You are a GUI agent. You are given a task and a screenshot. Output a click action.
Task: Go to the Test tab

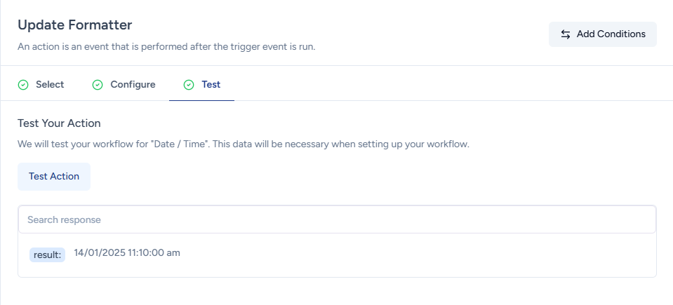[x=211, y=85]
